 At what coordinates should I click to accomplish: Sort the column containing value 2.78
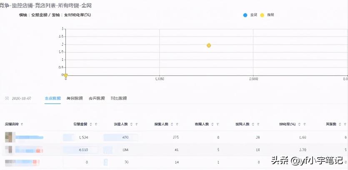pyautogui.click(x=300, y=124)
